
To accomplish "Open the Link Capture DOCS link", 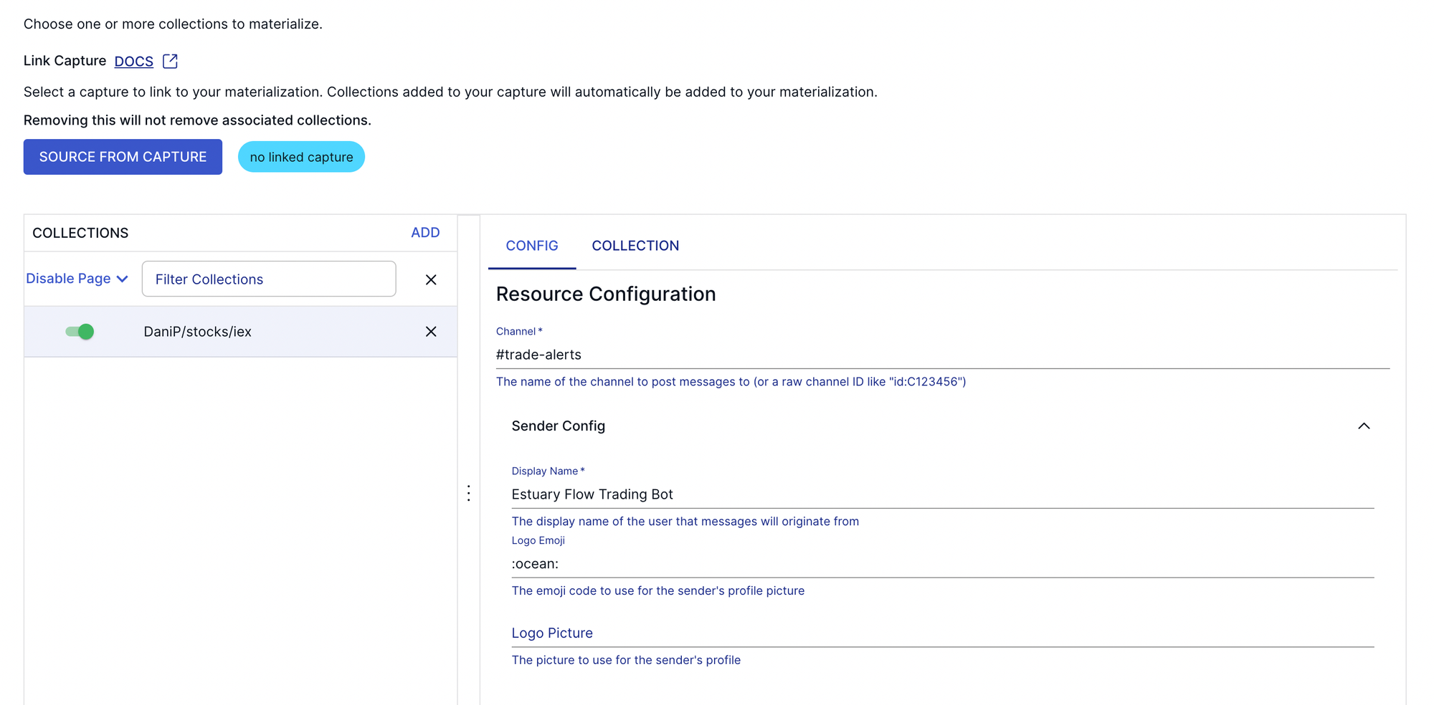I will 133,62.
